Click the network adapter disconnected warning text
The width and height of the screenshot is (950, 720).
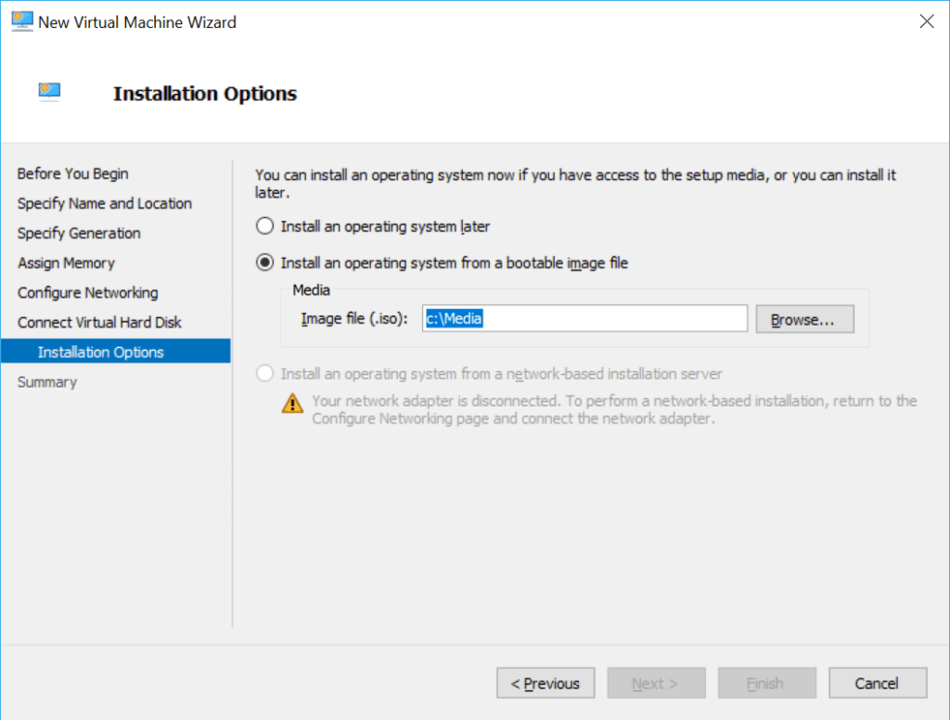coord(614,409)
